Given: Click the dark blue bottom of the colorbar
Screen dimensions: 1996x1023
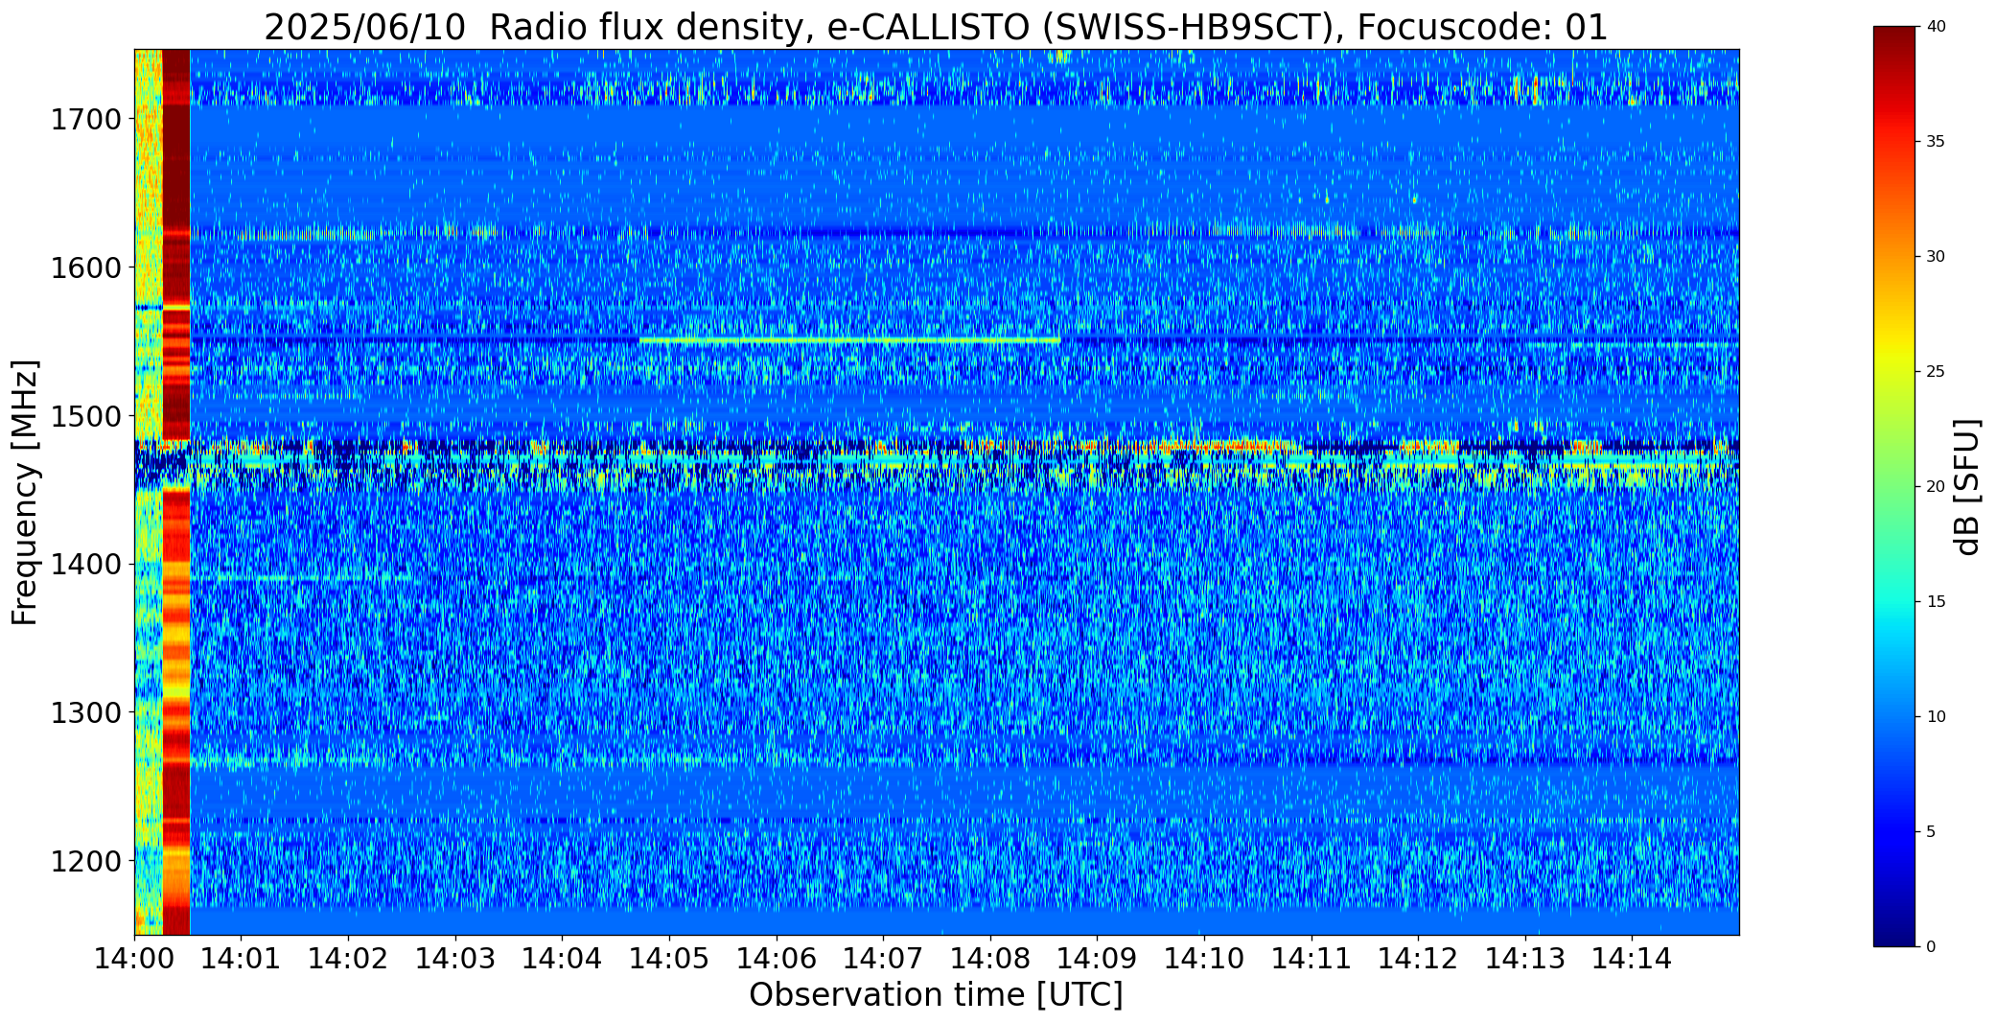Looking at the screenshot, I should (1895, 925).
